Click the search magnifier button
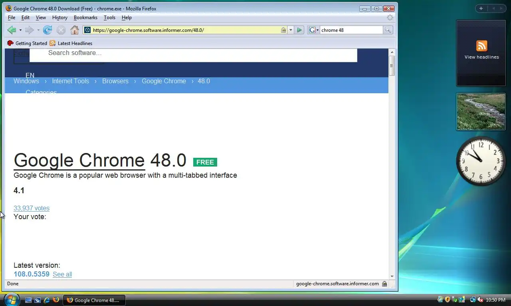511x306 pixels. pyautogui.click(x=388, y=30)
